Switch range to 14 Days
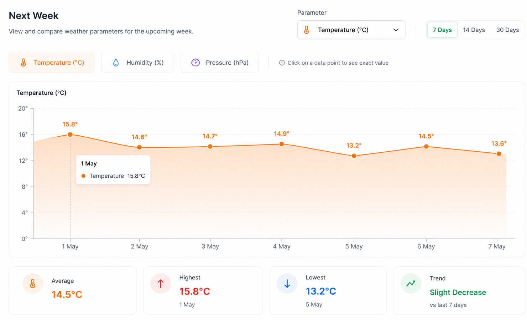 474,30
